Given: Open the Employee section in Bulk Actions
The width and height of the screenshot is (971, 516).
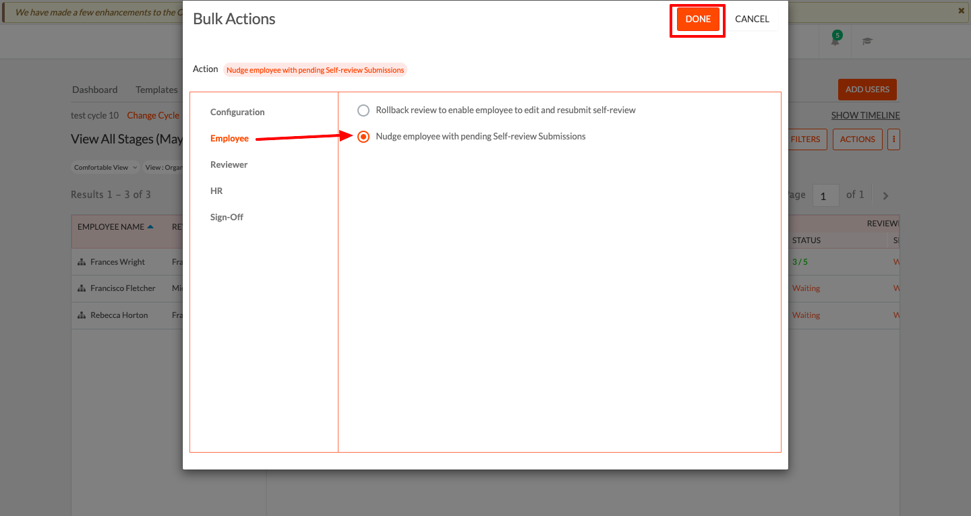Looking at the screenshot, I should click(x=229, y=138).
